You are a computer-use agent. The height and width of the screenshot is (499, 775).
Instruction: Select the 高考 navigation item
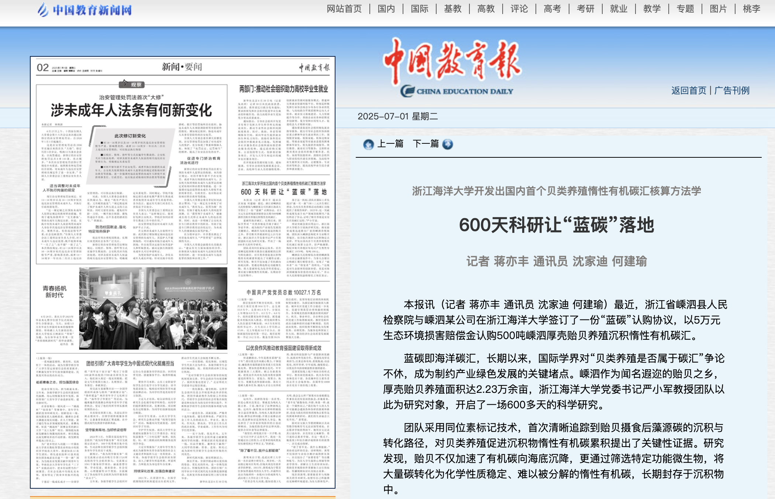[552, 8]
